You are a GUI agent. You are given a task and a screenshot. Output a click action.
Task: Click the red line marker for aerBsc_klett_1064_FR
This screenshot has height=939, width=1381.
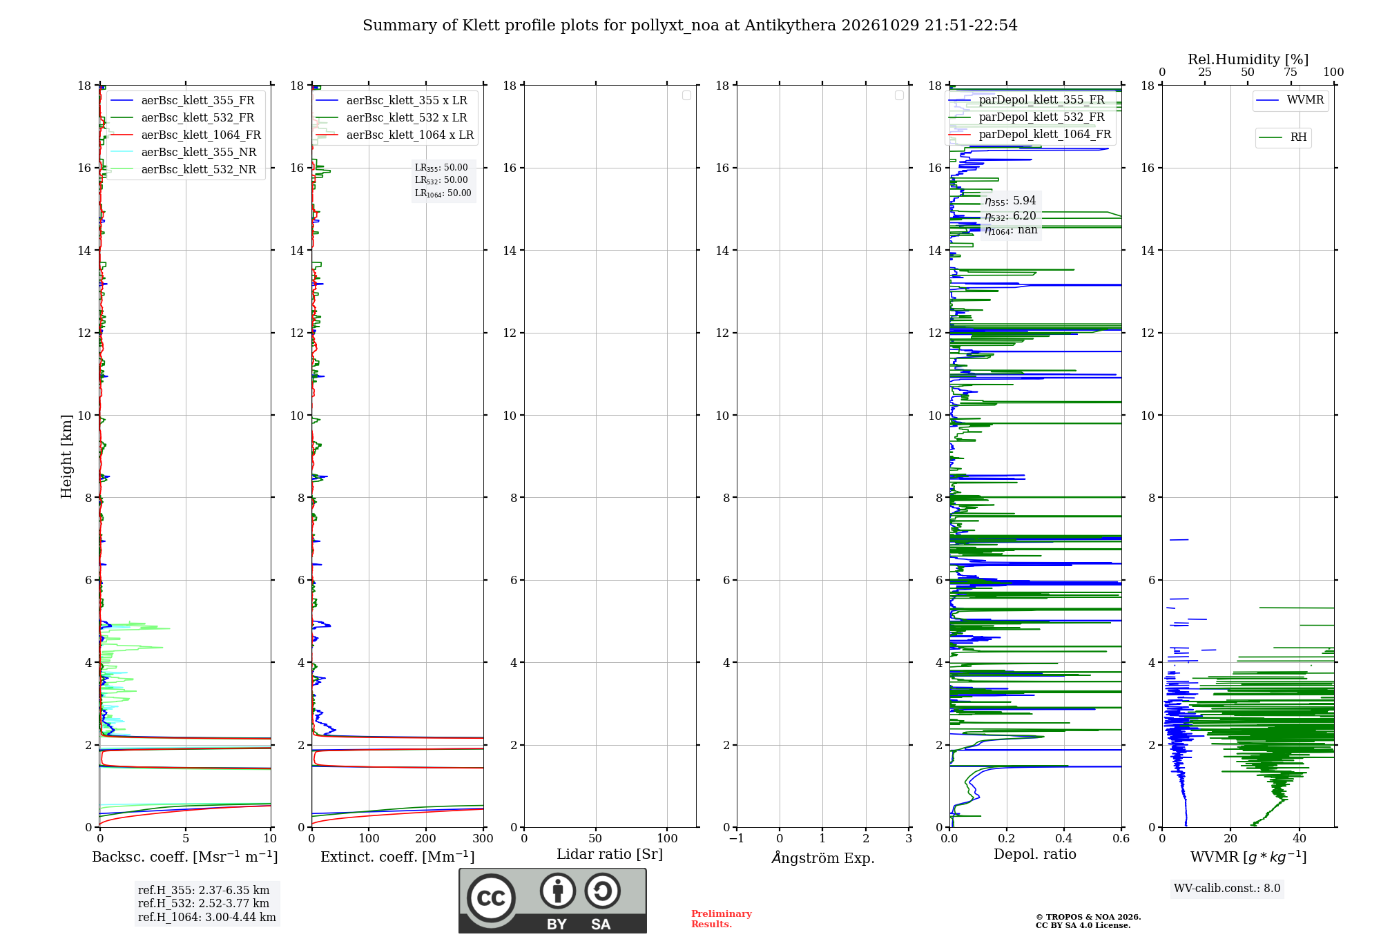(122, 135)
